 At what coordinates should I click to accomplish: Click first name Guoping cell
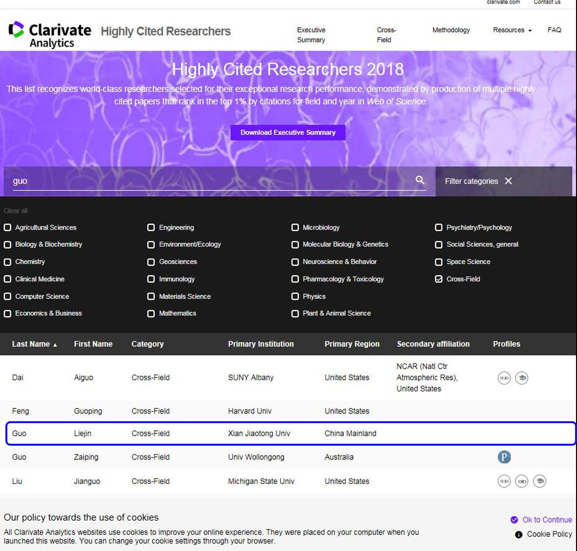(x=88, y=411)
